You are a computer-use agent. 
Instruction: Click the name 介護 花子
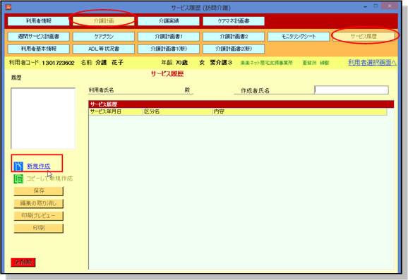coord(109,62)
